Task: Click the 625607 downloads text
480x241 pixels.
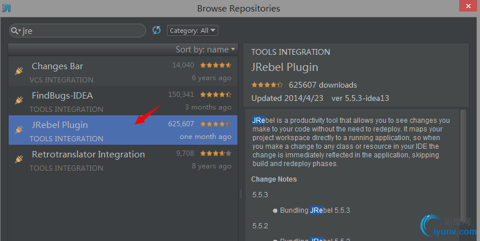Action: (x=323, y=85)
